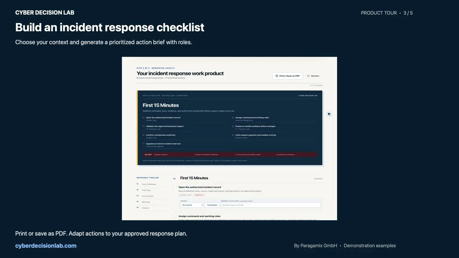Screen dimensions: 459x258
Task: Click the PRODUCT TOUR 3 / 5 indicator
Action: (387, 13)
